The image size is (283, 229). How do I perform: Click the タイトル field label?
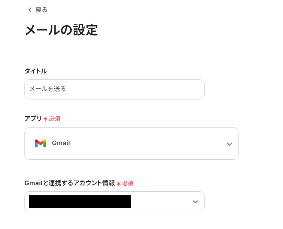[x=35, y=71]
